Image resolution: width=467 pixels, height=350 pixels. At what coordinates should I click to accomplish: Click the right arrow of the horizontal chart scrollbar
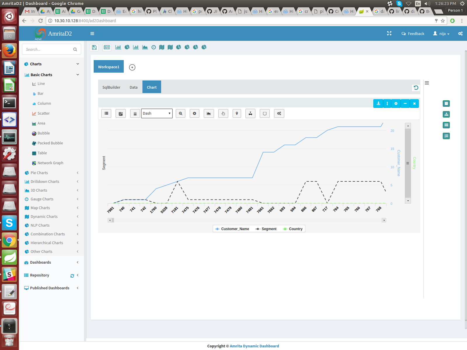tap(384, 220)
